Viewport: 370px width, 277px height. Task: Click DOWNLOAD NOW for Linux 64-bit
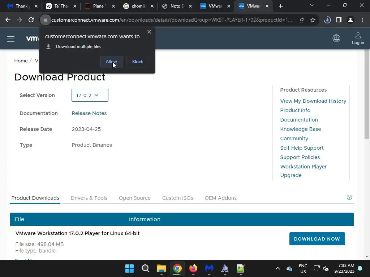[x=317, y=239]
